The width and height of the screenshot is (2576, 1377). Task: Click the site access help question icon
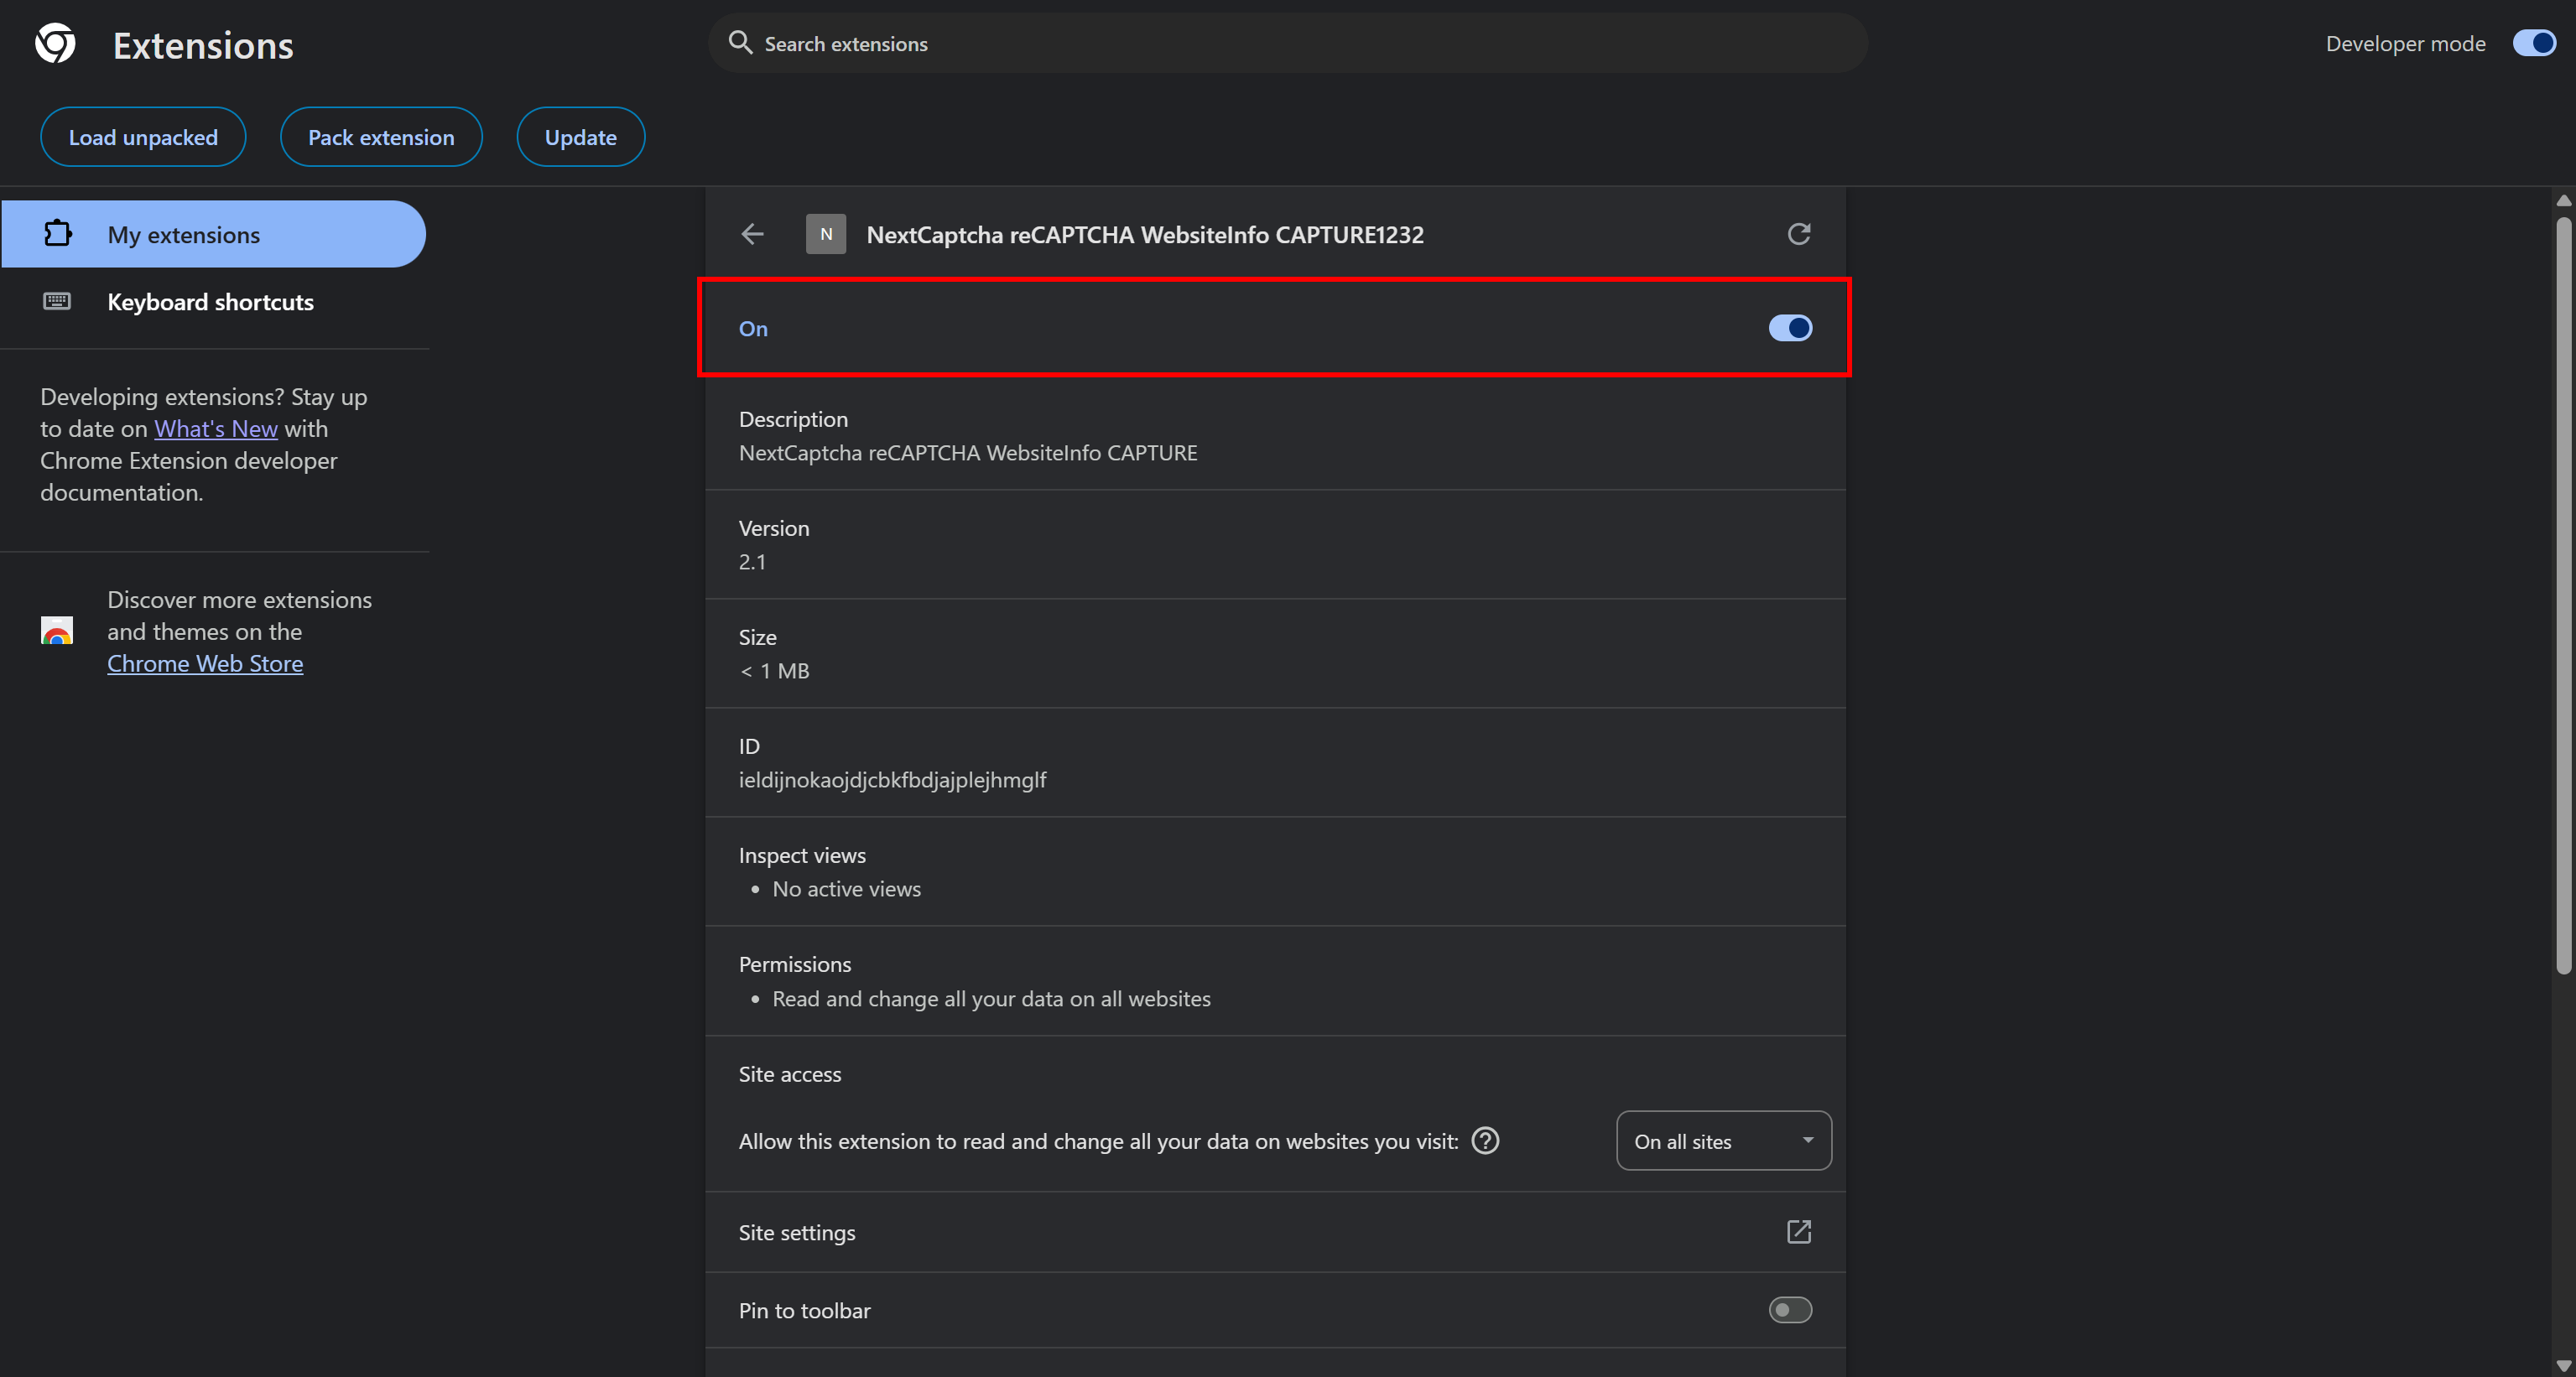tap(1485, 1141)
